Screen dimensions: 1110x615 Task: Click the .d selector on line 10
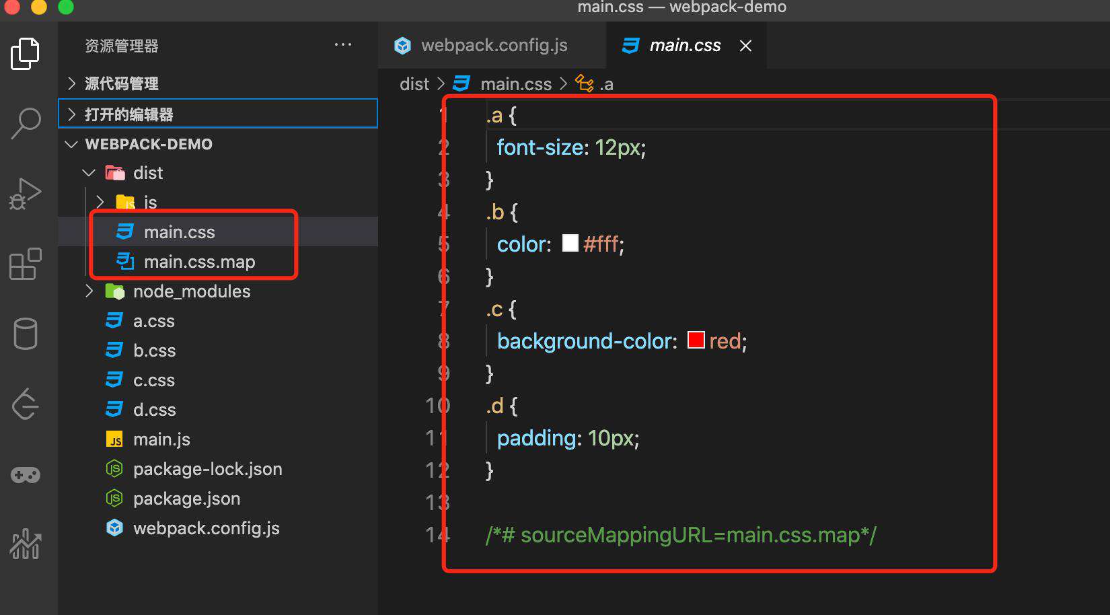(495, 406)
